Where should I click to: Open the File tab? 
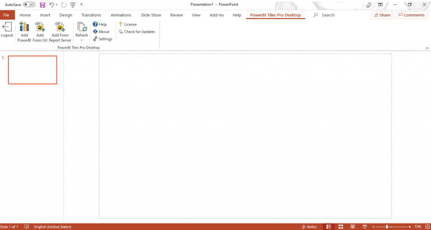tap(6, 15)
